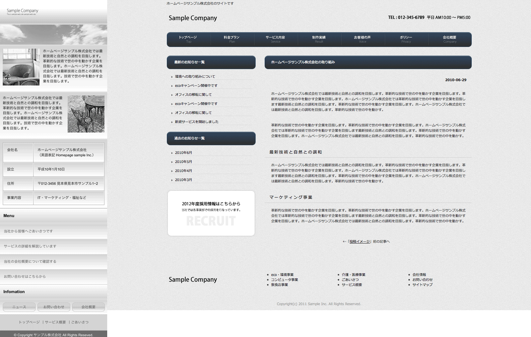Image resolution: width=531 pixels, height=337 pixels.
Task: Open the お客様の声 navigation item
Action: tap(362, 39)
